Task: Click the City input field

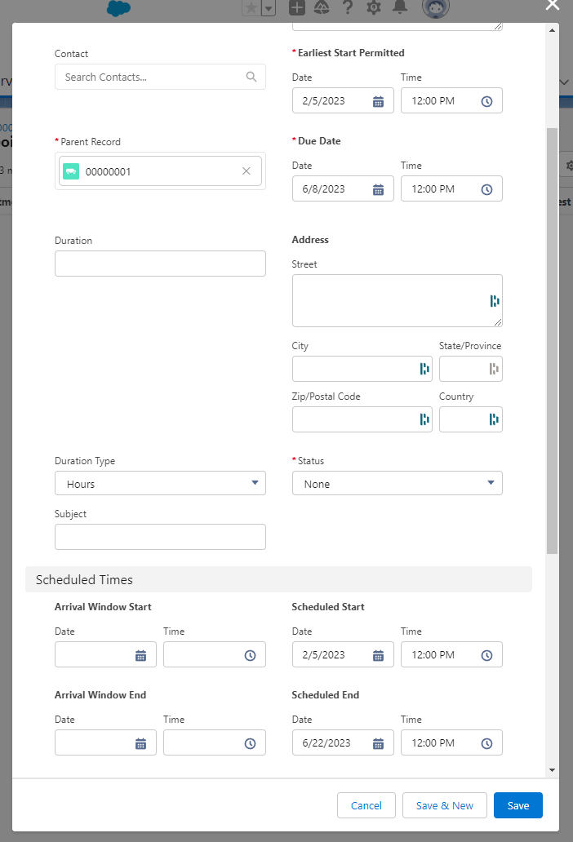Action: click(355, 369)
